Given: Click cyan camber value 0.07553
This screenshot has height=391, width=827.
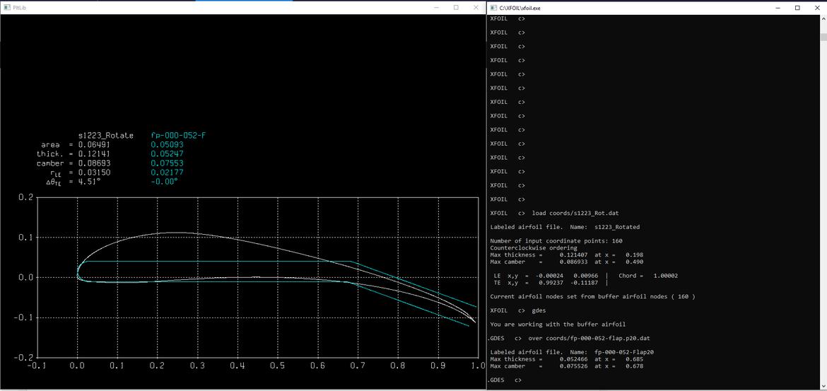Looking at the screenshot, I should click(167, 163).
